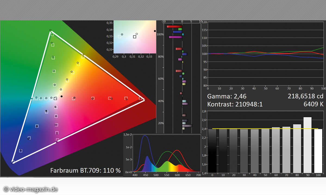The width and height of the screenshot is (326, 195).
Task: Click the '-10' label on deviation chart
Action: pyautogui.click(x=164, y=22)
